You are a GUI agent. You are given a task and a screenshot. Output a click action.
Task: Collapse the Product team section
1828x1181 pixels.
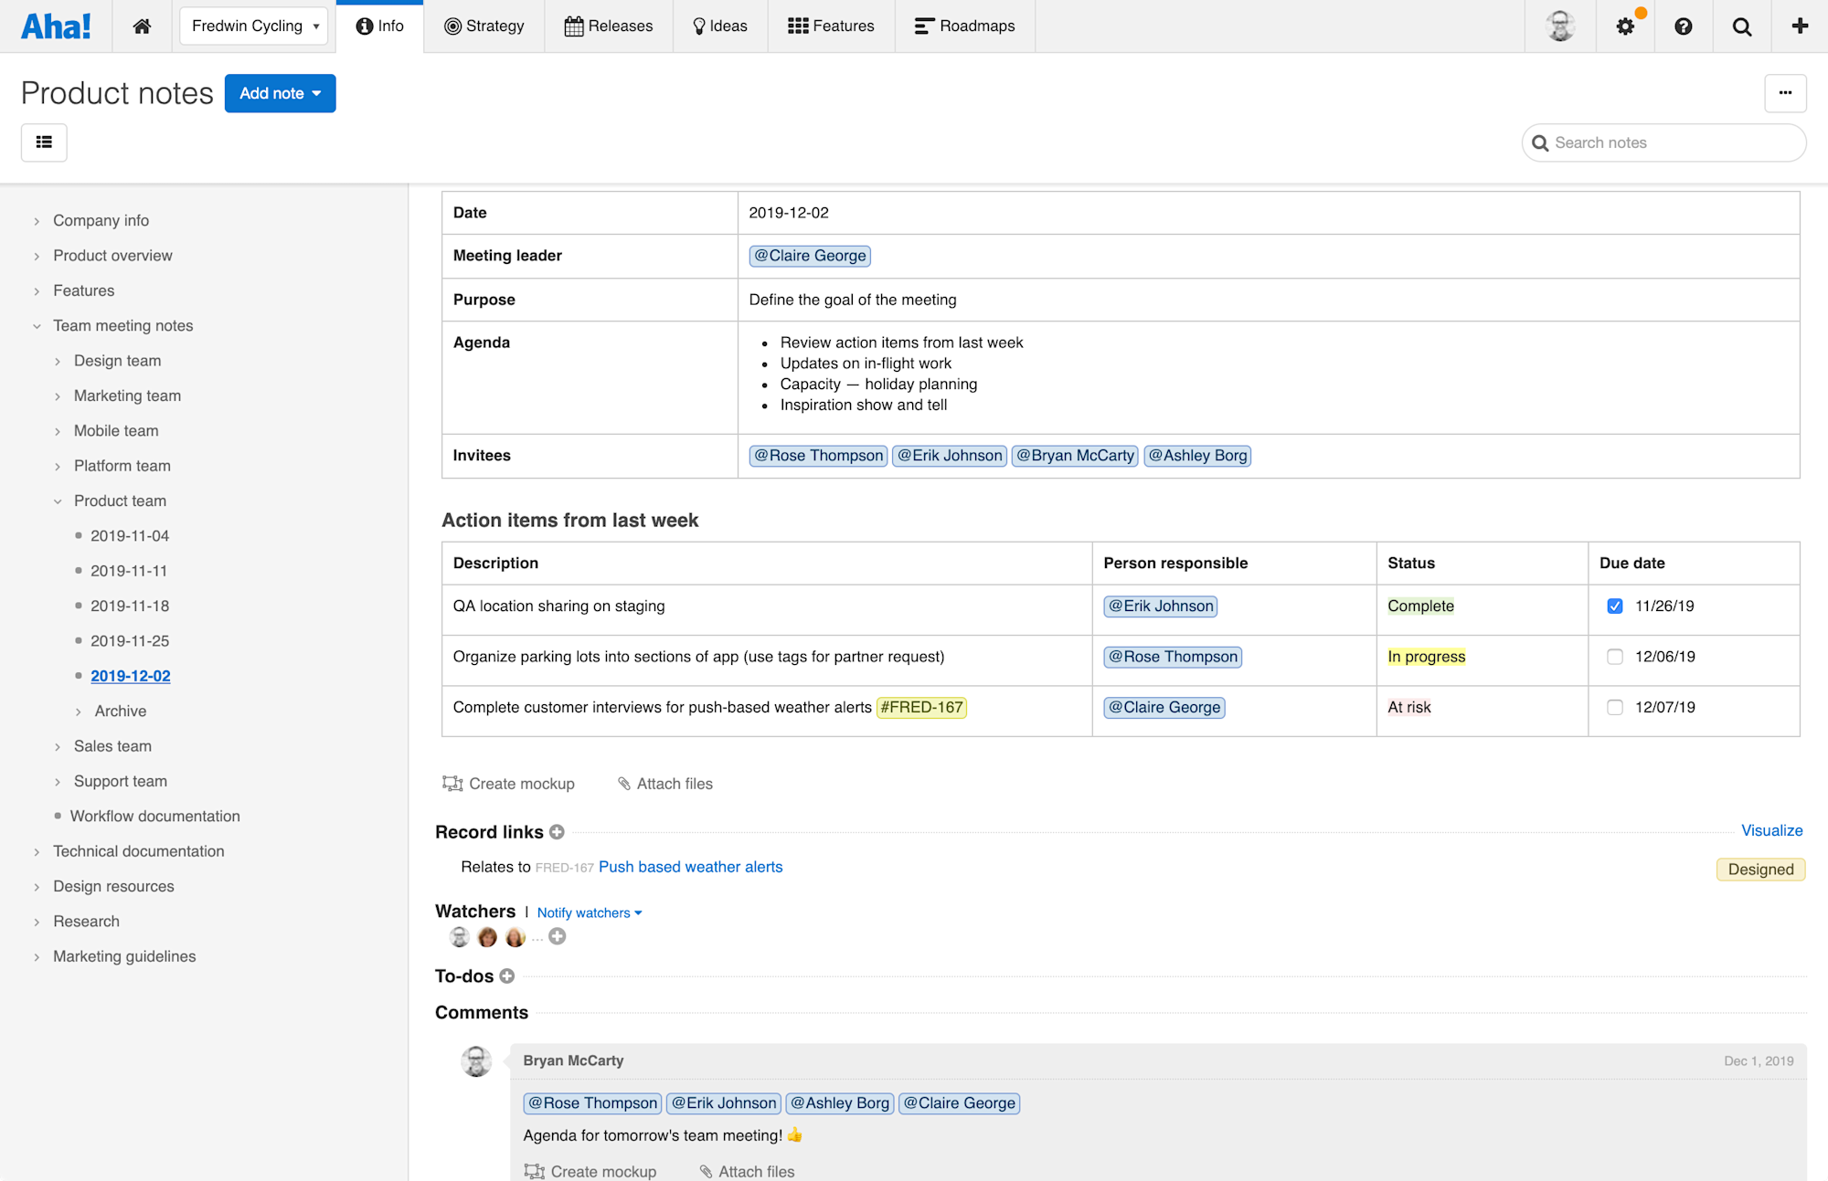click(58, 501)
